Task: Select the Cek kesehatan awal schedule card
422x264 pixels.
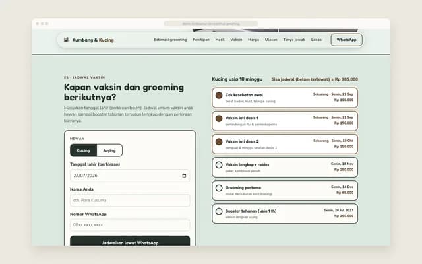Action: coord(285,98)
